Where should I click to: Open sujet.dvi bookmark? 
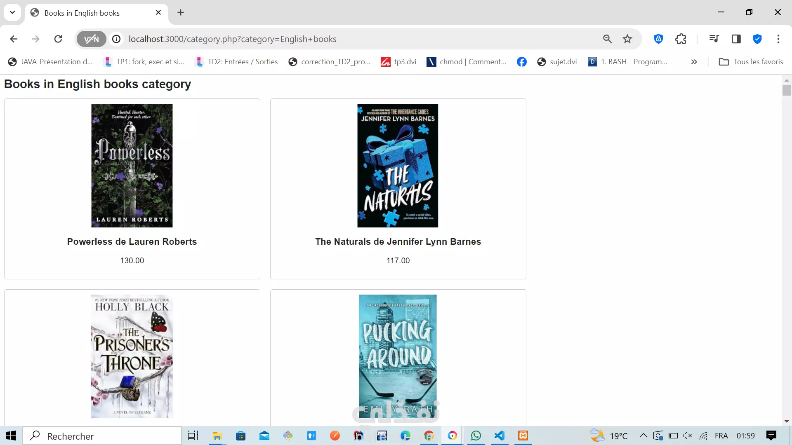tap(557, 62)
